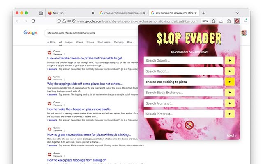Image resolution: width=263 pixels, height=164 pixels.
Task: Click the Google page search box
Action: coord(91,33)
